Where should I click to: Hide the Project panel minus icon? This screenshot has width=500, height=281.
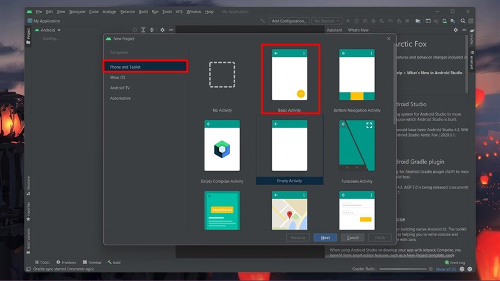(171, 30)
